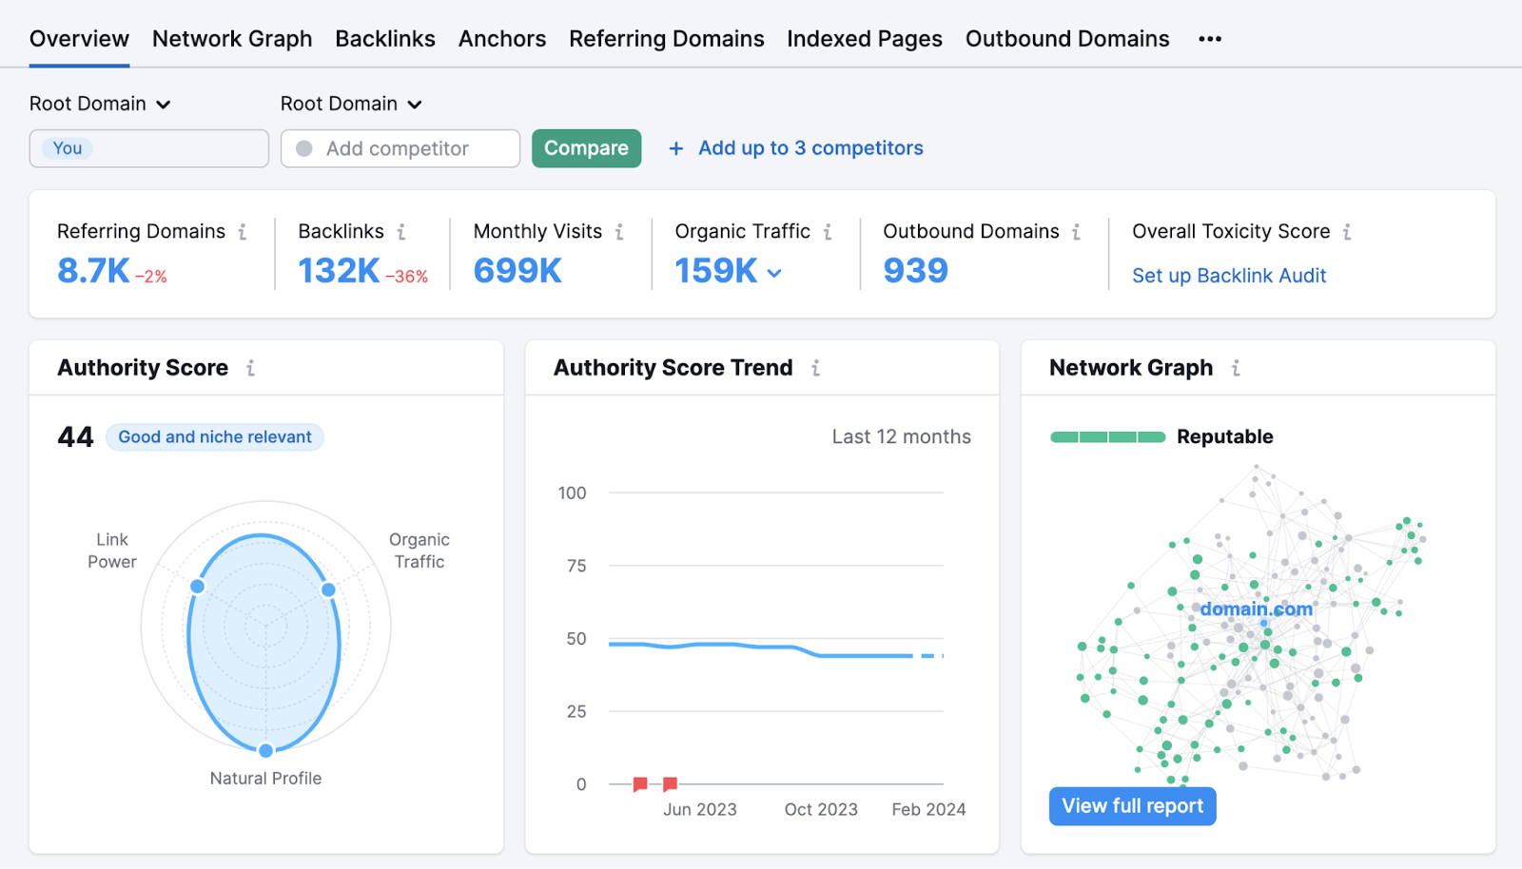Click the Outbound Domains info icon
The image size is (1522, 869).
click(1076, 231)
